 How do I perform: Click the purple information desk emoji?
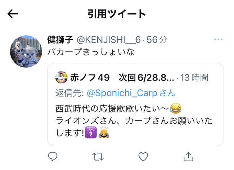(x=91, y=132)
